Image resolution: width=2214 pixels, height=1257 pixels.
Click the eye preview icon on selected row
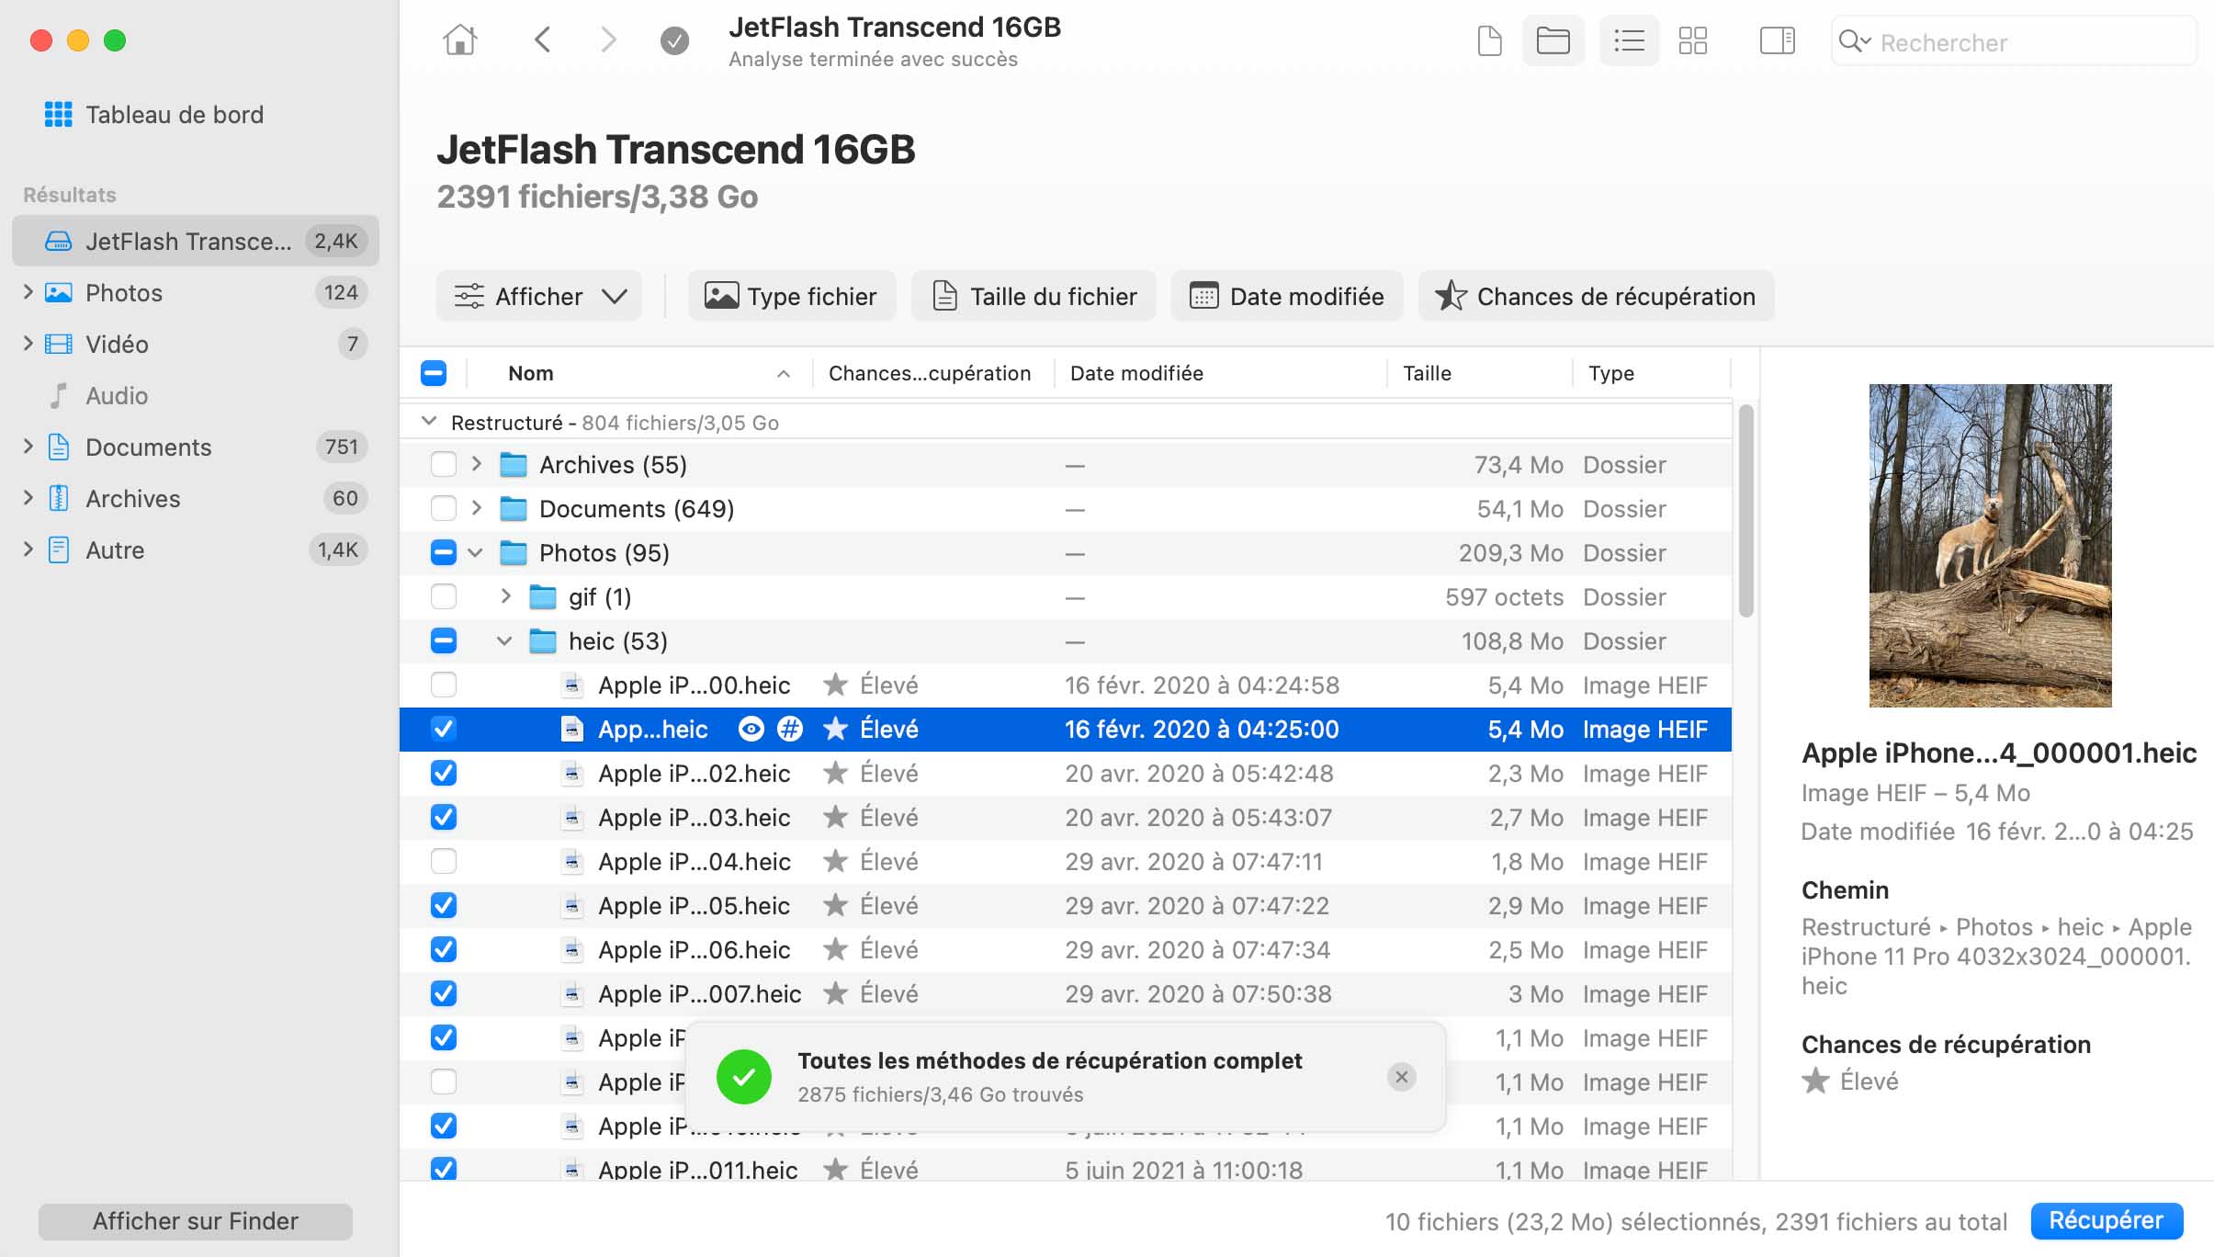click(751, 730)
